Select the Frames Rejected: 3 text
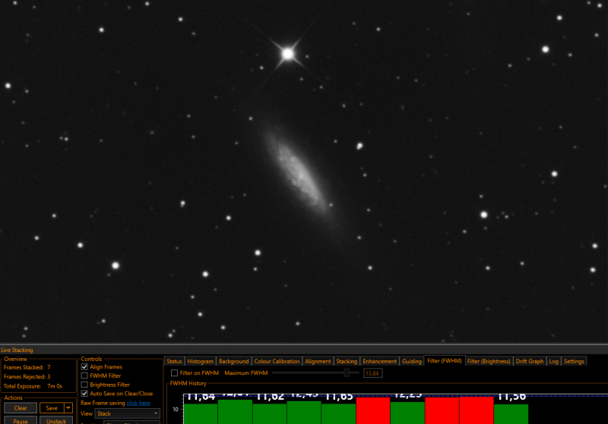This screenshot has height=424, width=608. coord(27,376)
